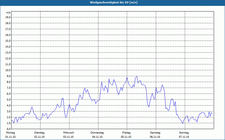Select the 10,0 y-axis label
This screenshot has height=140, width=225.
coord(8,70)
